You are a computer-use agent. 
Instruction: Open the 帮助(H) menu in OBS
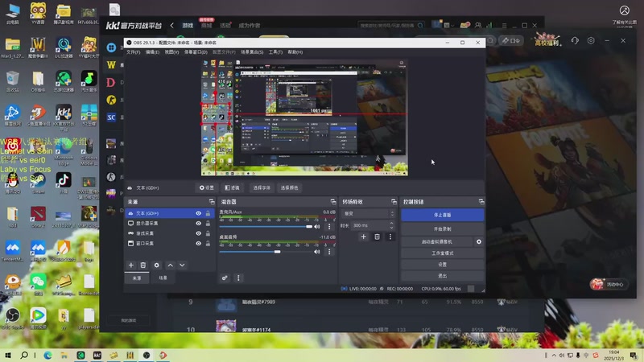pyautogui.click(x=295, y=52)
